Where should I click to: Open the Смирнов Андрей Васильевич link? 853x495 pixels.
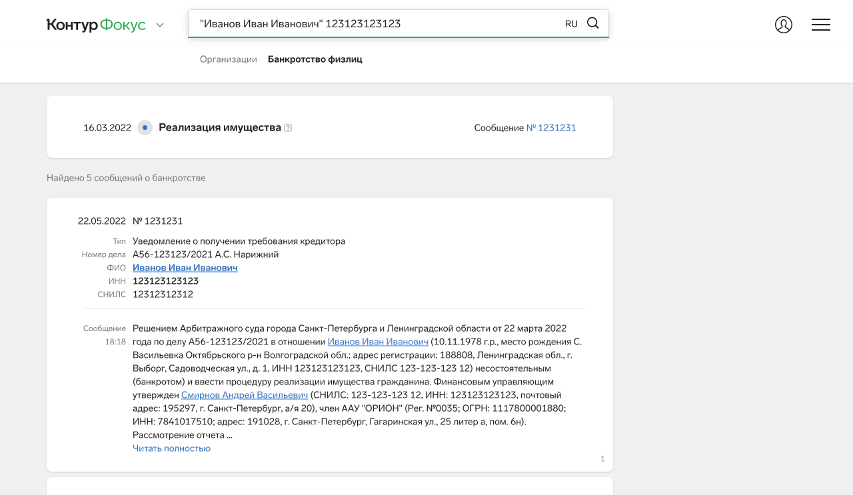pyautogui.click(x=245, y=395)
